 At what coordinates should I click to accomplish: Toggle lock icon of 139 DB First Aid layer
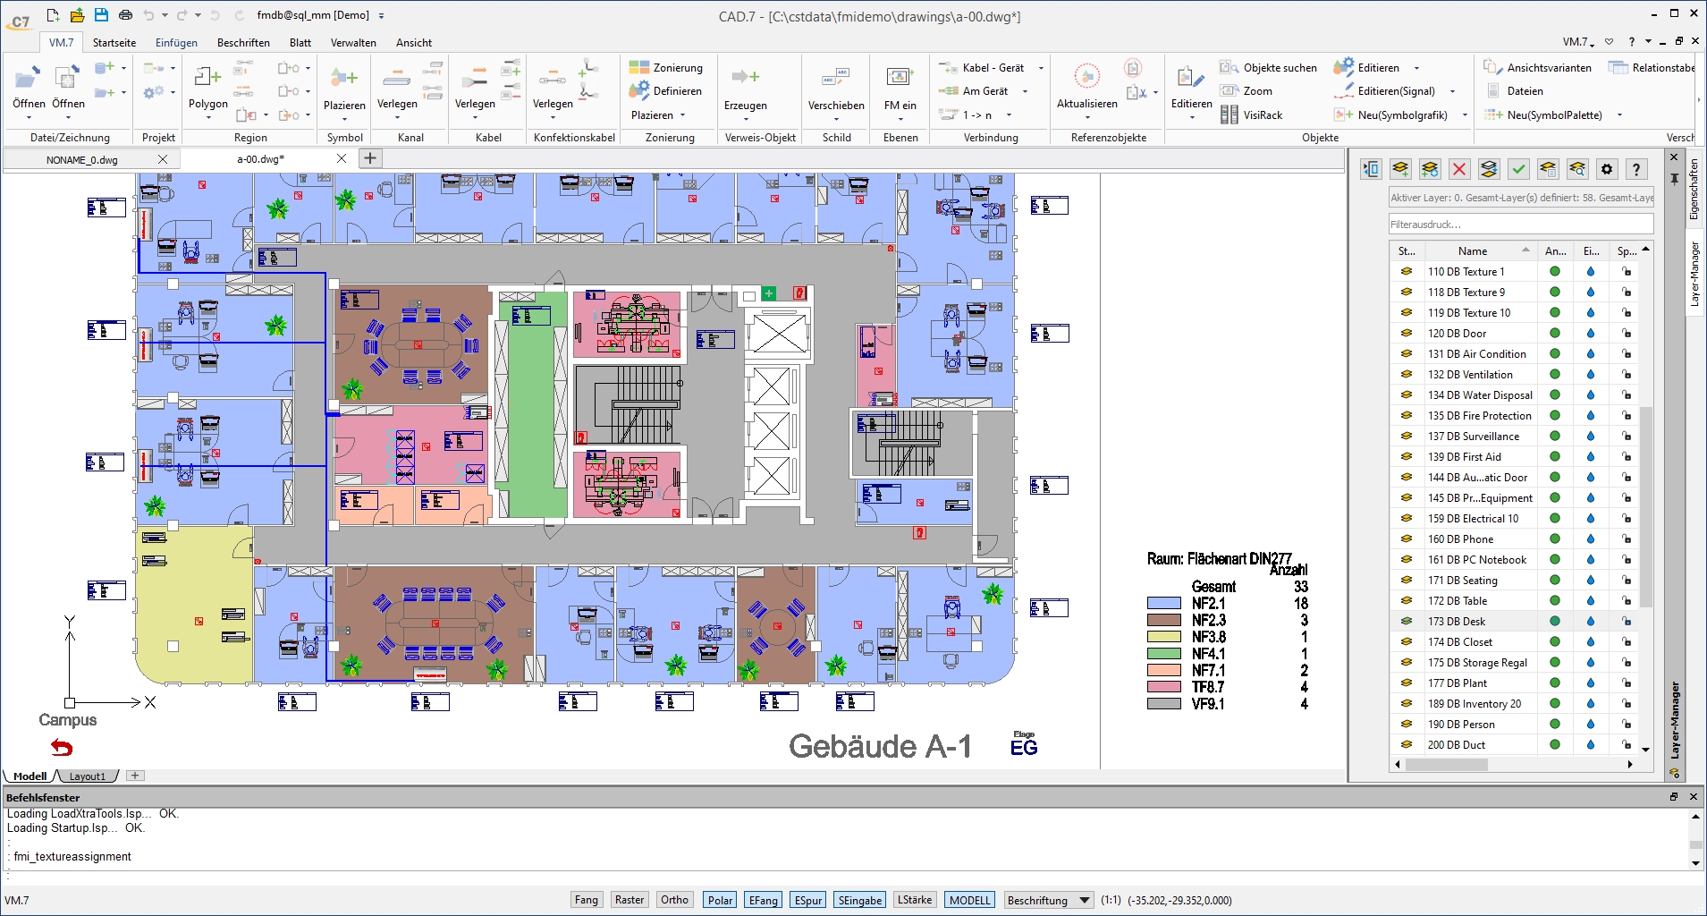(1627, 456)
